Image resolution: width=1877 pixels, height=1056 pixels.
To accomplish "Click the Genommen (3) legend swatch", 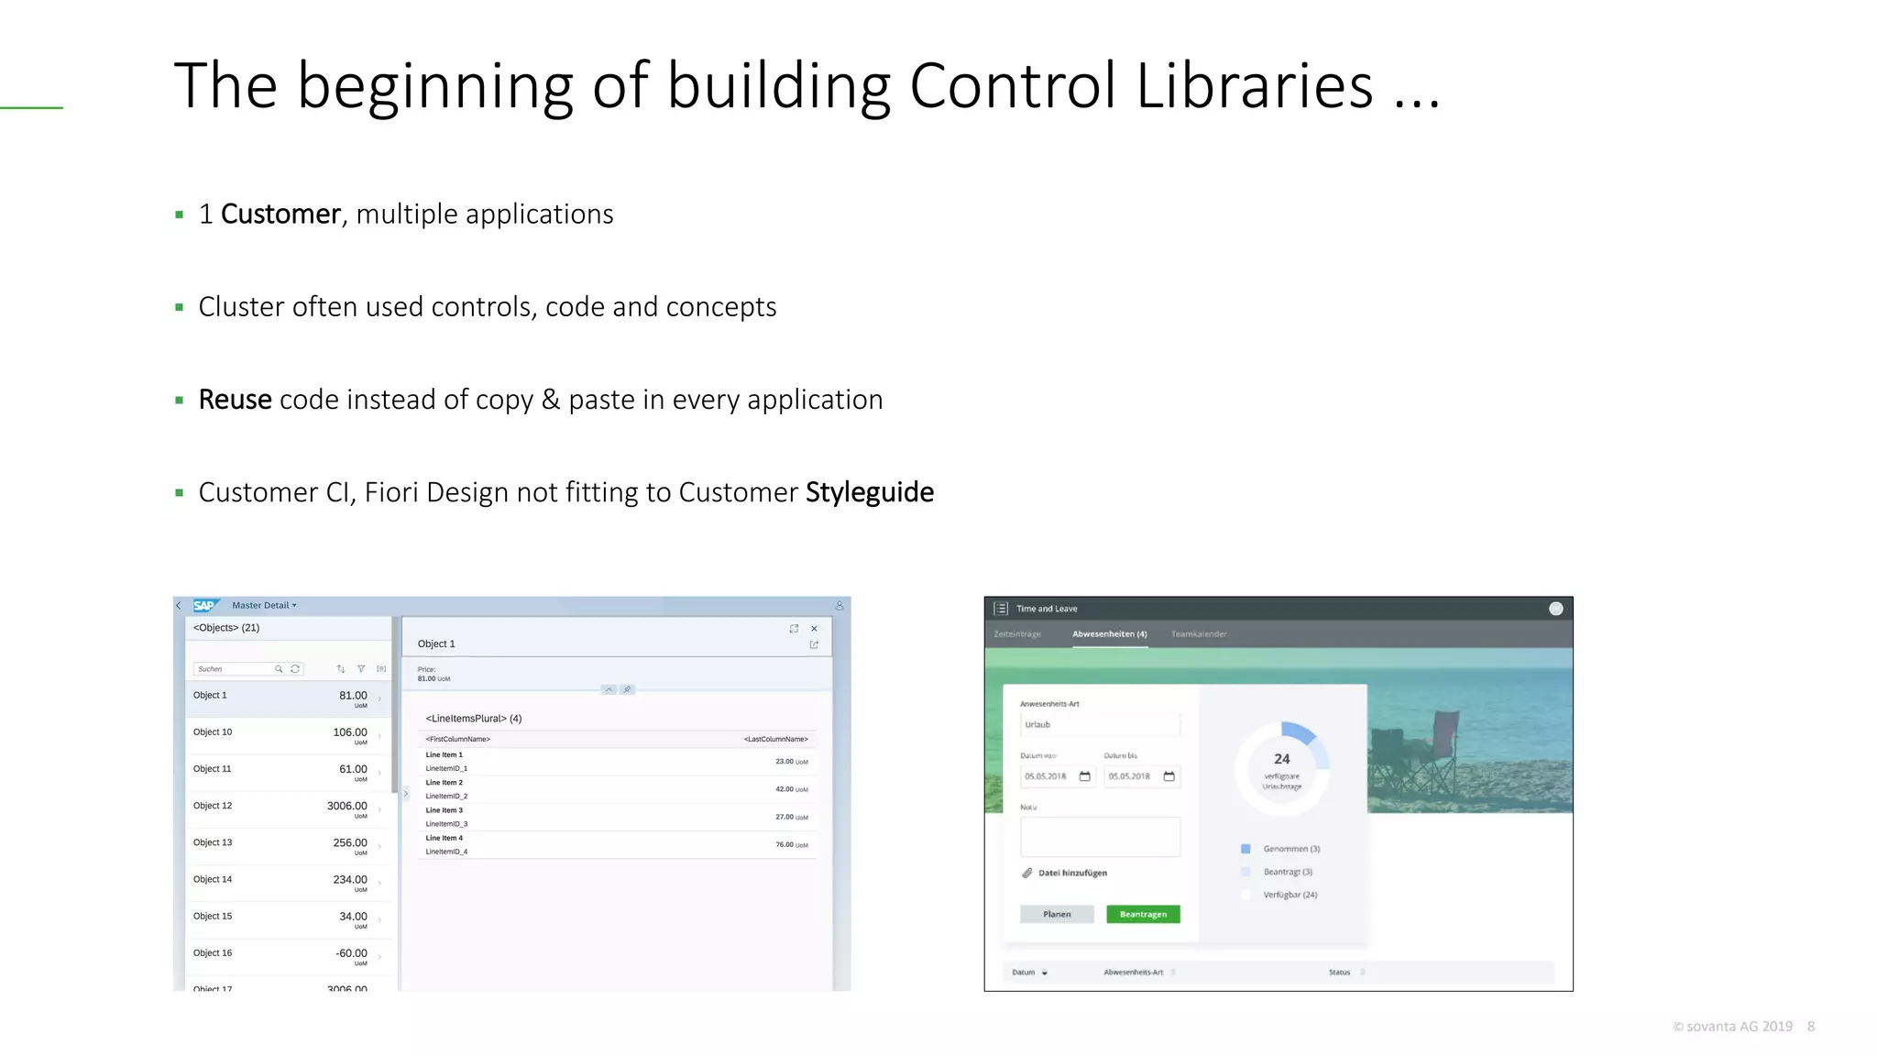I will click(x=1246, y=849).
